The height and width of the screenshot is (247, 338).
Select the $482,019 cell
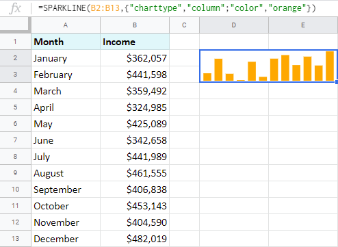point(135,239)
